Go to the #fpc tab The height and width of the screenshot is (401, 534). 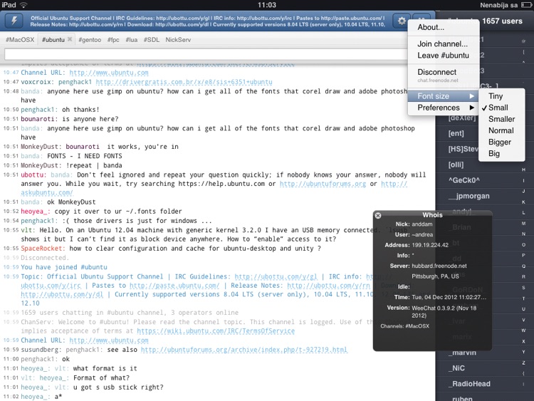[113, 39]
